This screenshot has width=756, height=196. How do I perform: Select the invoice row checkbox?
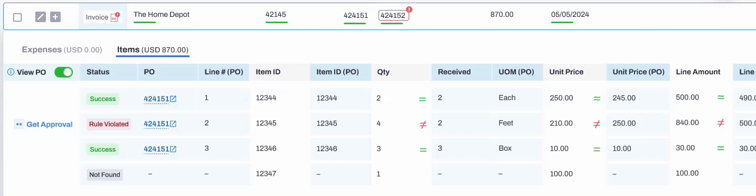click(x=17, y=17)
